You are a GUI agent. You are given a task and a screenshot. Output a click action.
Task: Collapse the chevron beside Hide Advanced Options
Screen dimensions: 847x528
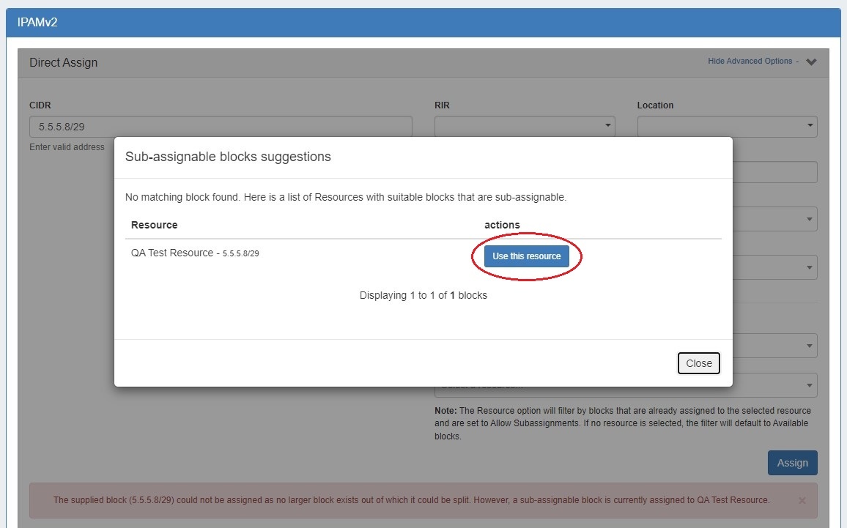[x=811, y=62]
